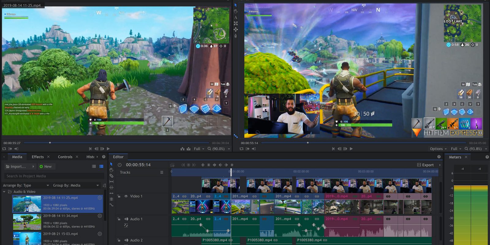Open settings gear for 2019-08-21 15-03.mp4

[100, 234]
